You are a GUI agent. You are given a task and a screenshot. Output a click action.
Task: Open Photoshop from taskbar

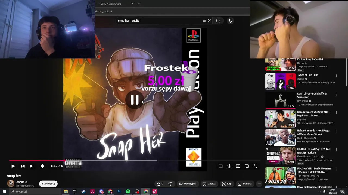(119, 191)
